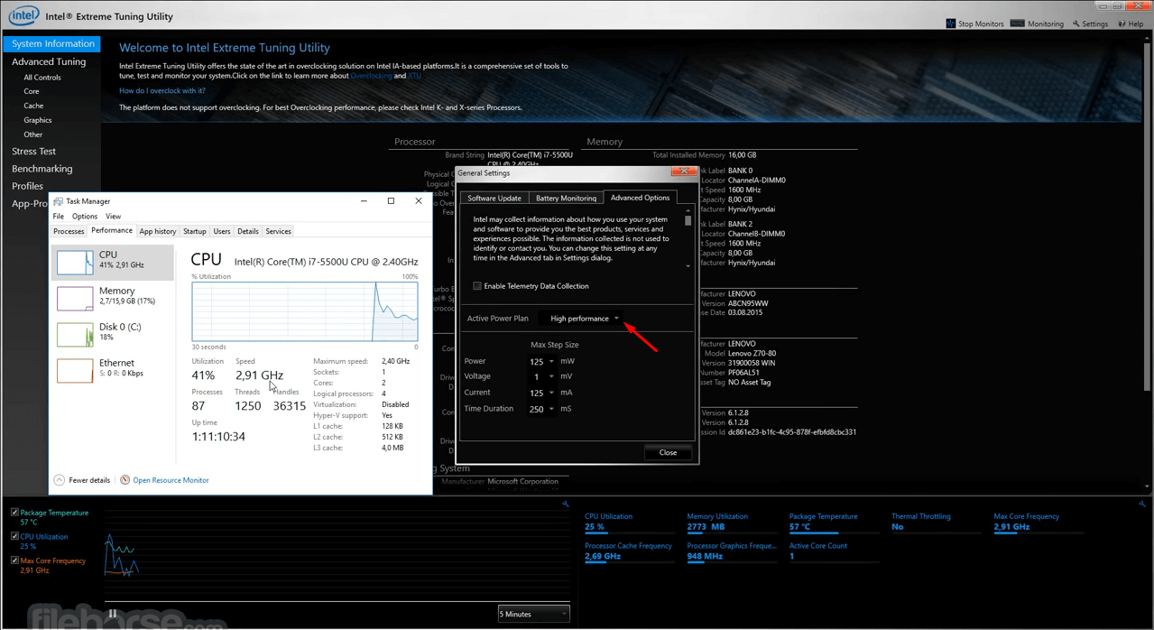
Task: Open the Settings wrench icon
Action: coord(1076,23)
